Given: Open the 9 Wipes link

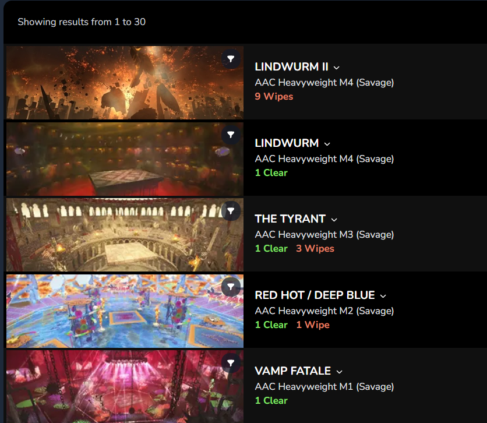Looking at the screenshot, I should coord(274,96).
